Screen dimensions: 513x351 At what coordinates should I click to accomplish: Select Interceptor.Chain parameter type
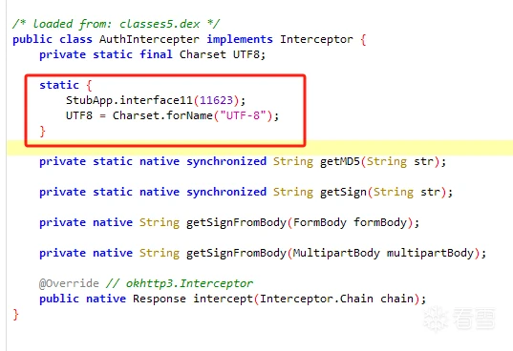(316, 299)
